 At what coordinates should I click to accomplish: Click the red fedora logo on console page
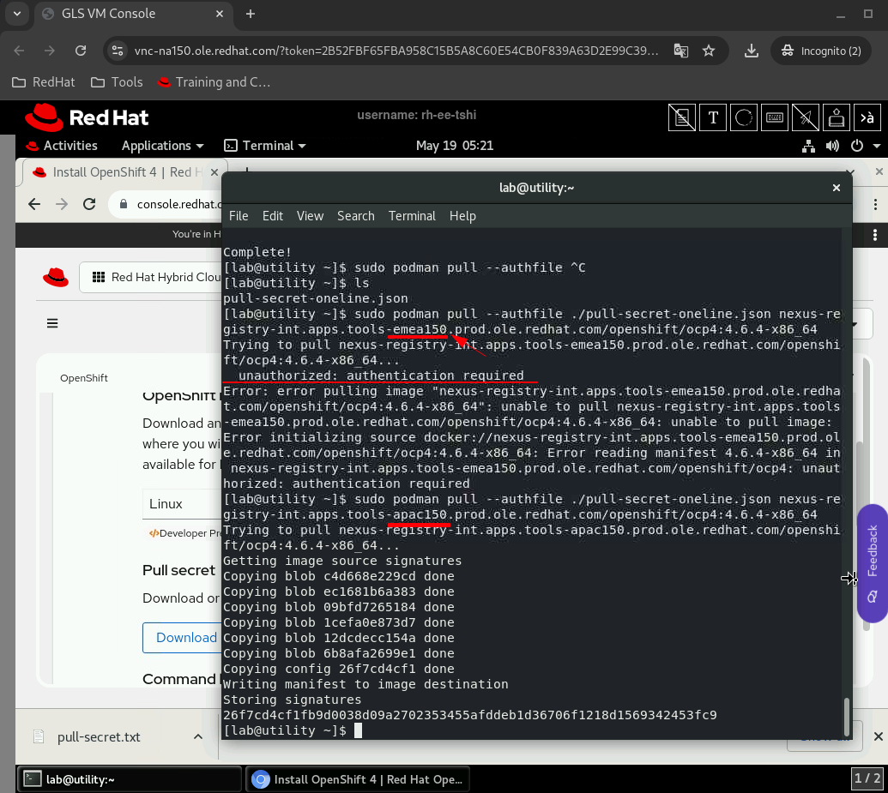click(x=56, y=278)
